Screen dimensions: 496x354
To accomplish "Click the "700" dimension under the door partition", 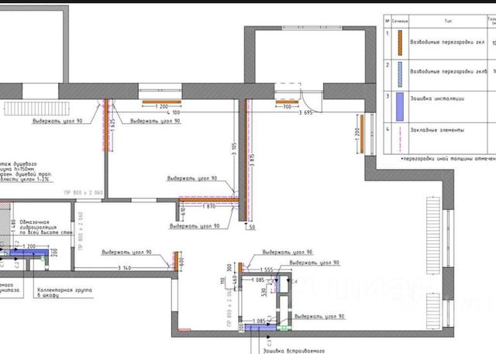I will pos(287,107).
